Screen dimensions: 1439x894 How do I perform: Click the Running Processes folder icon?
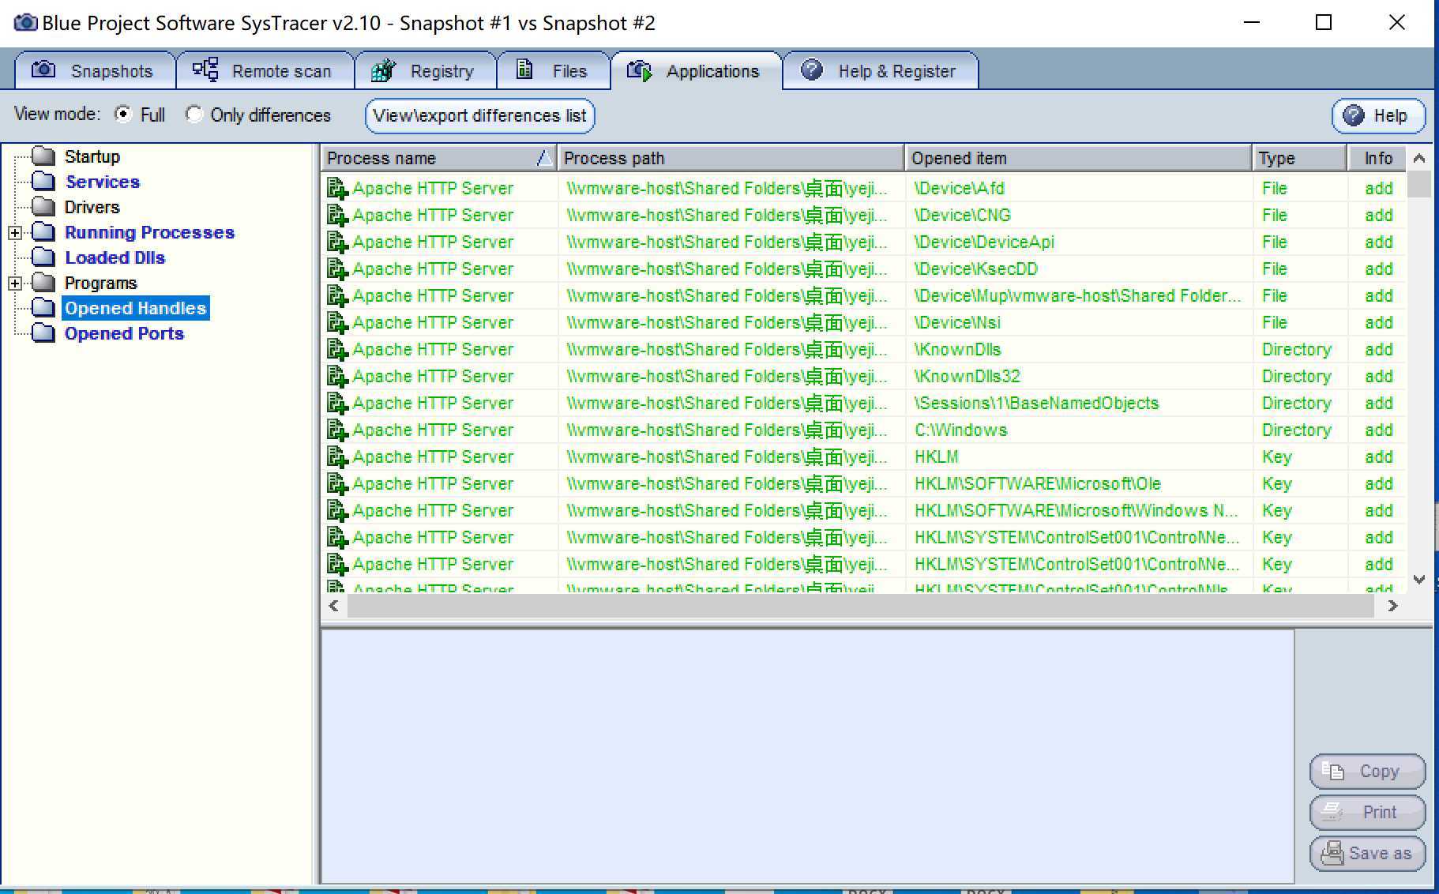point(43,231)
